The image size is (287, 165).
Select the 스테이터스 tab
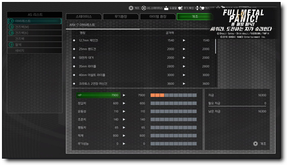point(84,17)
